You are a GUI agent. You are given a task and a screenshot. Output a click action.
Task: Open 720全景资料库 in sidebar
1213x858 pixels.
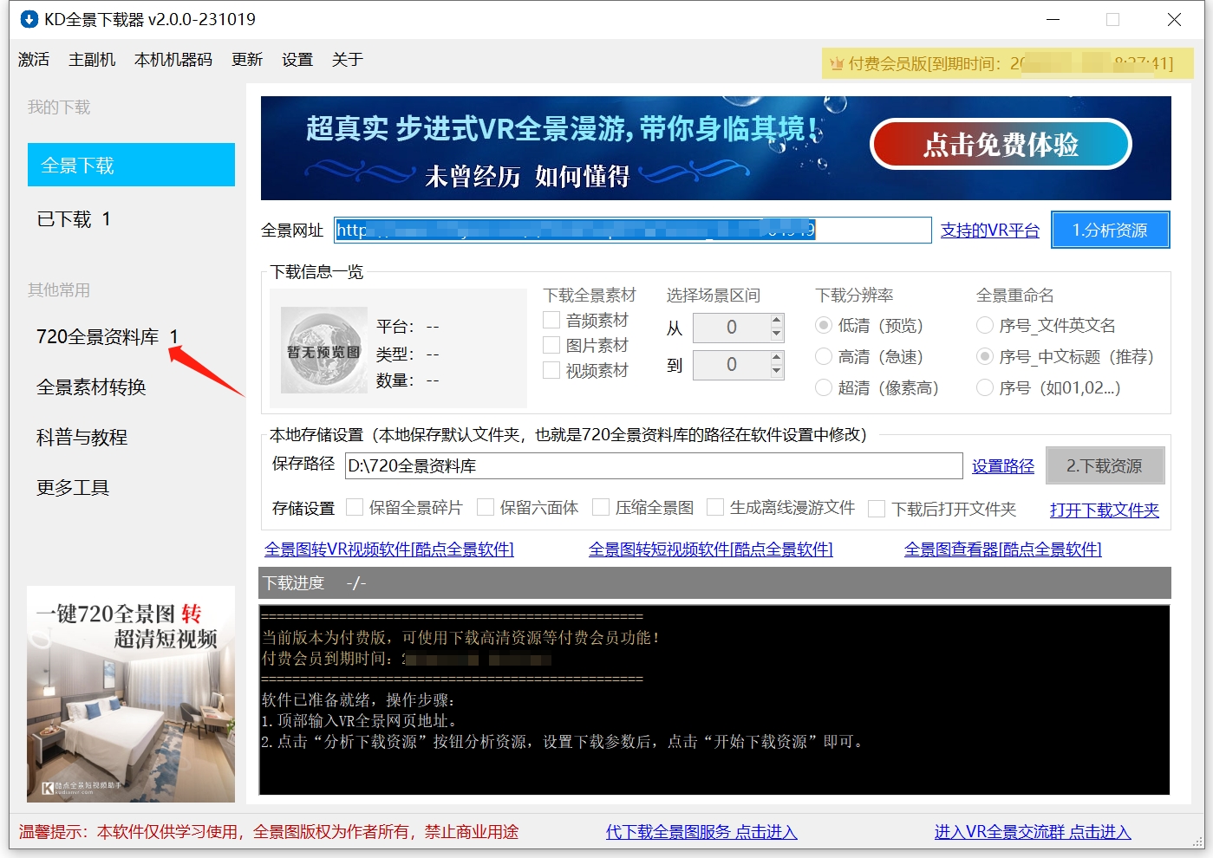click(108, 336)
